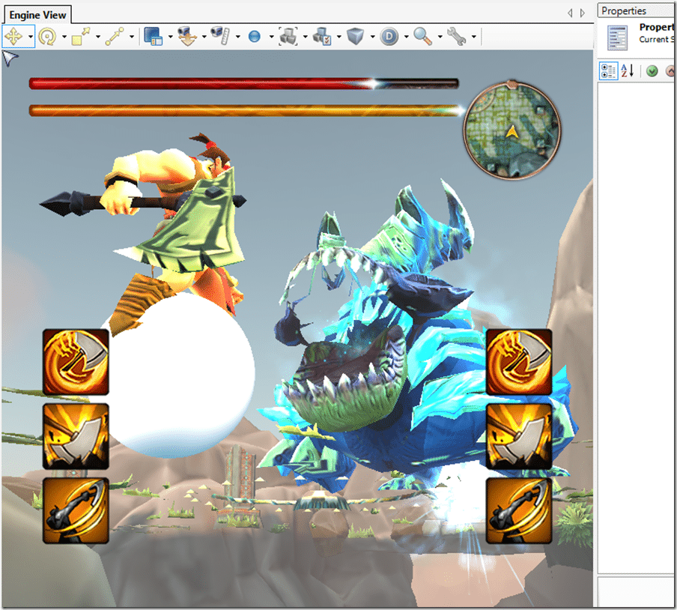Screen dimensions: 677x610
Task: Click the cubes with checklist icon
Action: (x=322, y=36)
